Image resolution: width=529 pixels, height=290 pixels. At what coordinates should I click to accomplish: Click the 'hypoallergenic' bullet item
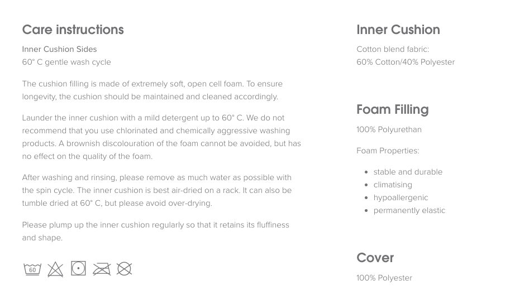coord(401,198)
